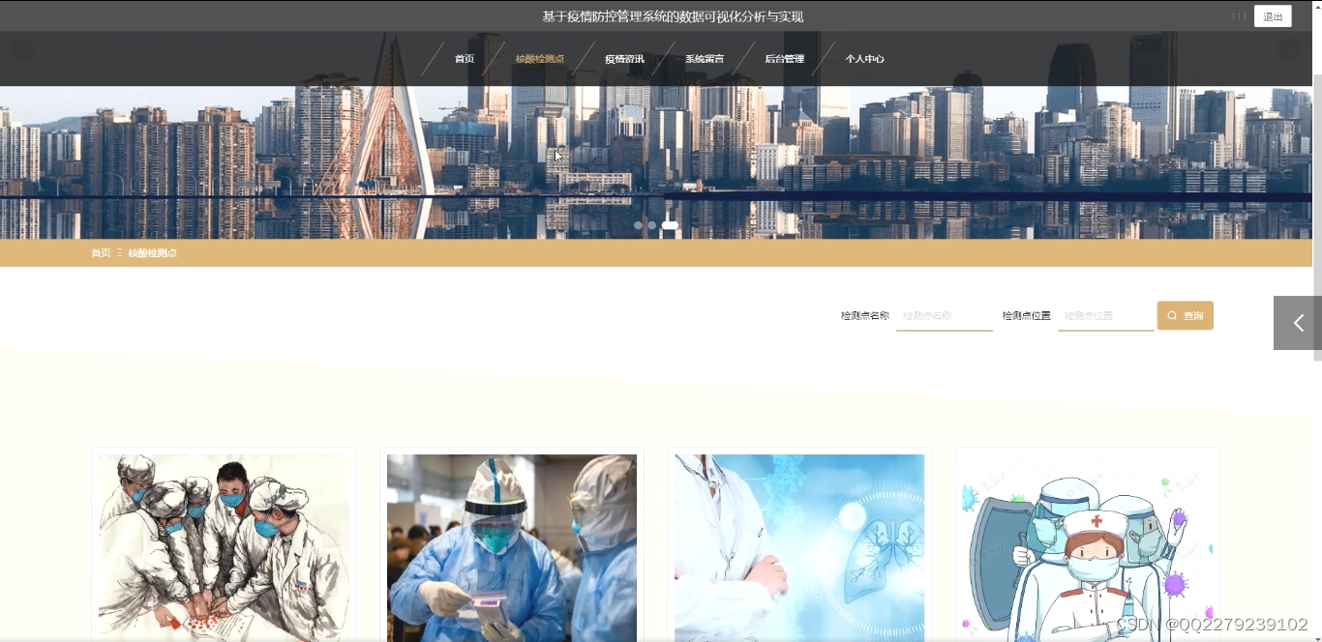1322x642 pixels.
Task: Click the 首页 breadcrumb link
Action: point(100,252)
